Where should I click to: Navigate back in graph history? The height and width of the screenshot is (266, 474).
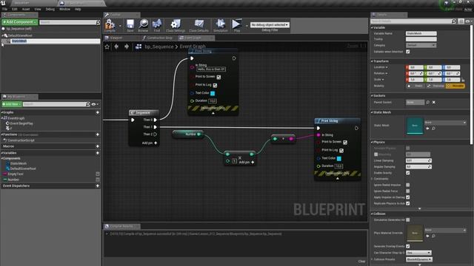click(116, 47)
